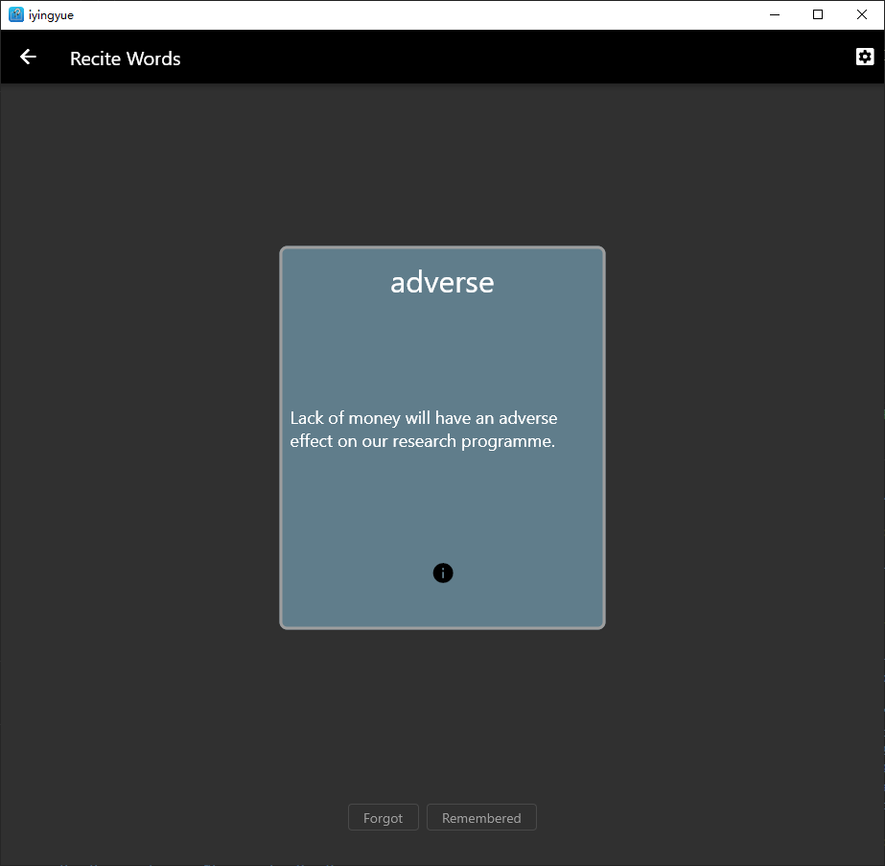Close the iyingyue window
885x866 pixels.
(x=862, y=14)
